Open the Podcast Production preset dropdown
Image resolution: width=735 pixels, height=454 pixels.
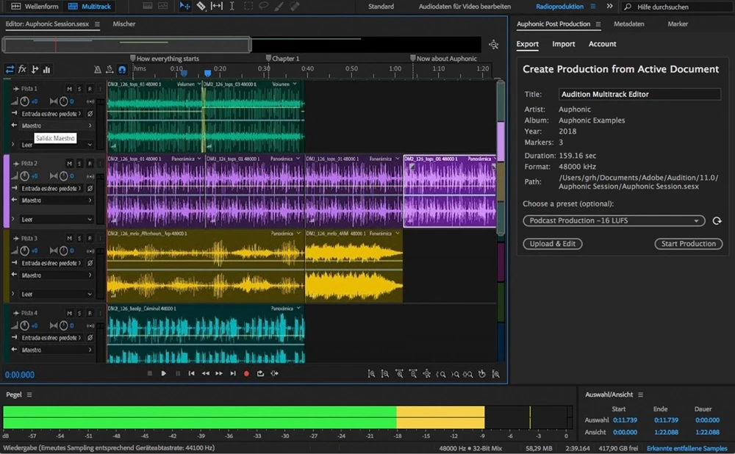614,221
